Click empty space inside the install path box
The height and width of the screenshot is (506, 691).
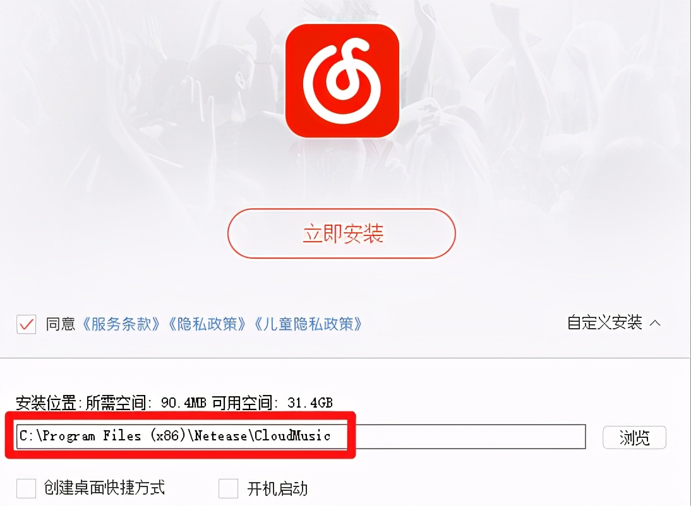click(x=467, y=437)
